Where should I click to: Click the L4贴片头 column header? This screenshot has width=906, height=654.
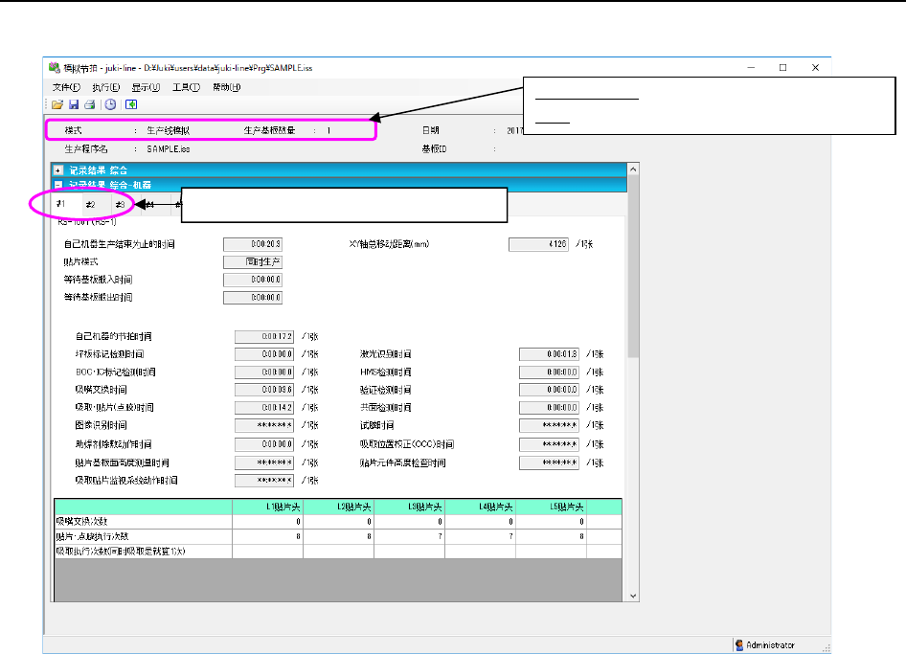480,507
